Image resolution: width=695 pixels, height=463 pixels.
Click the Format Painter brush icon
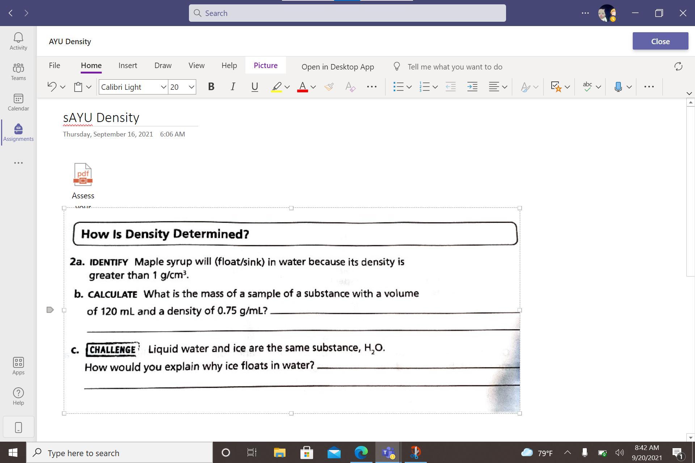coord(329,87)
